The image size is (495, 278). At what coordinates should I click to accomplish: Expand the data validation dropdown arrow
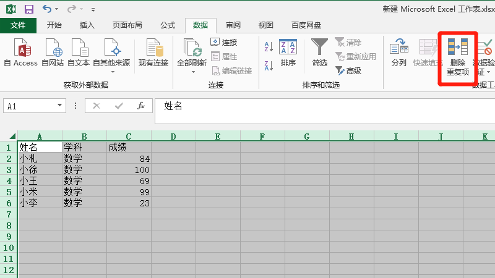[x=488, y=72]
